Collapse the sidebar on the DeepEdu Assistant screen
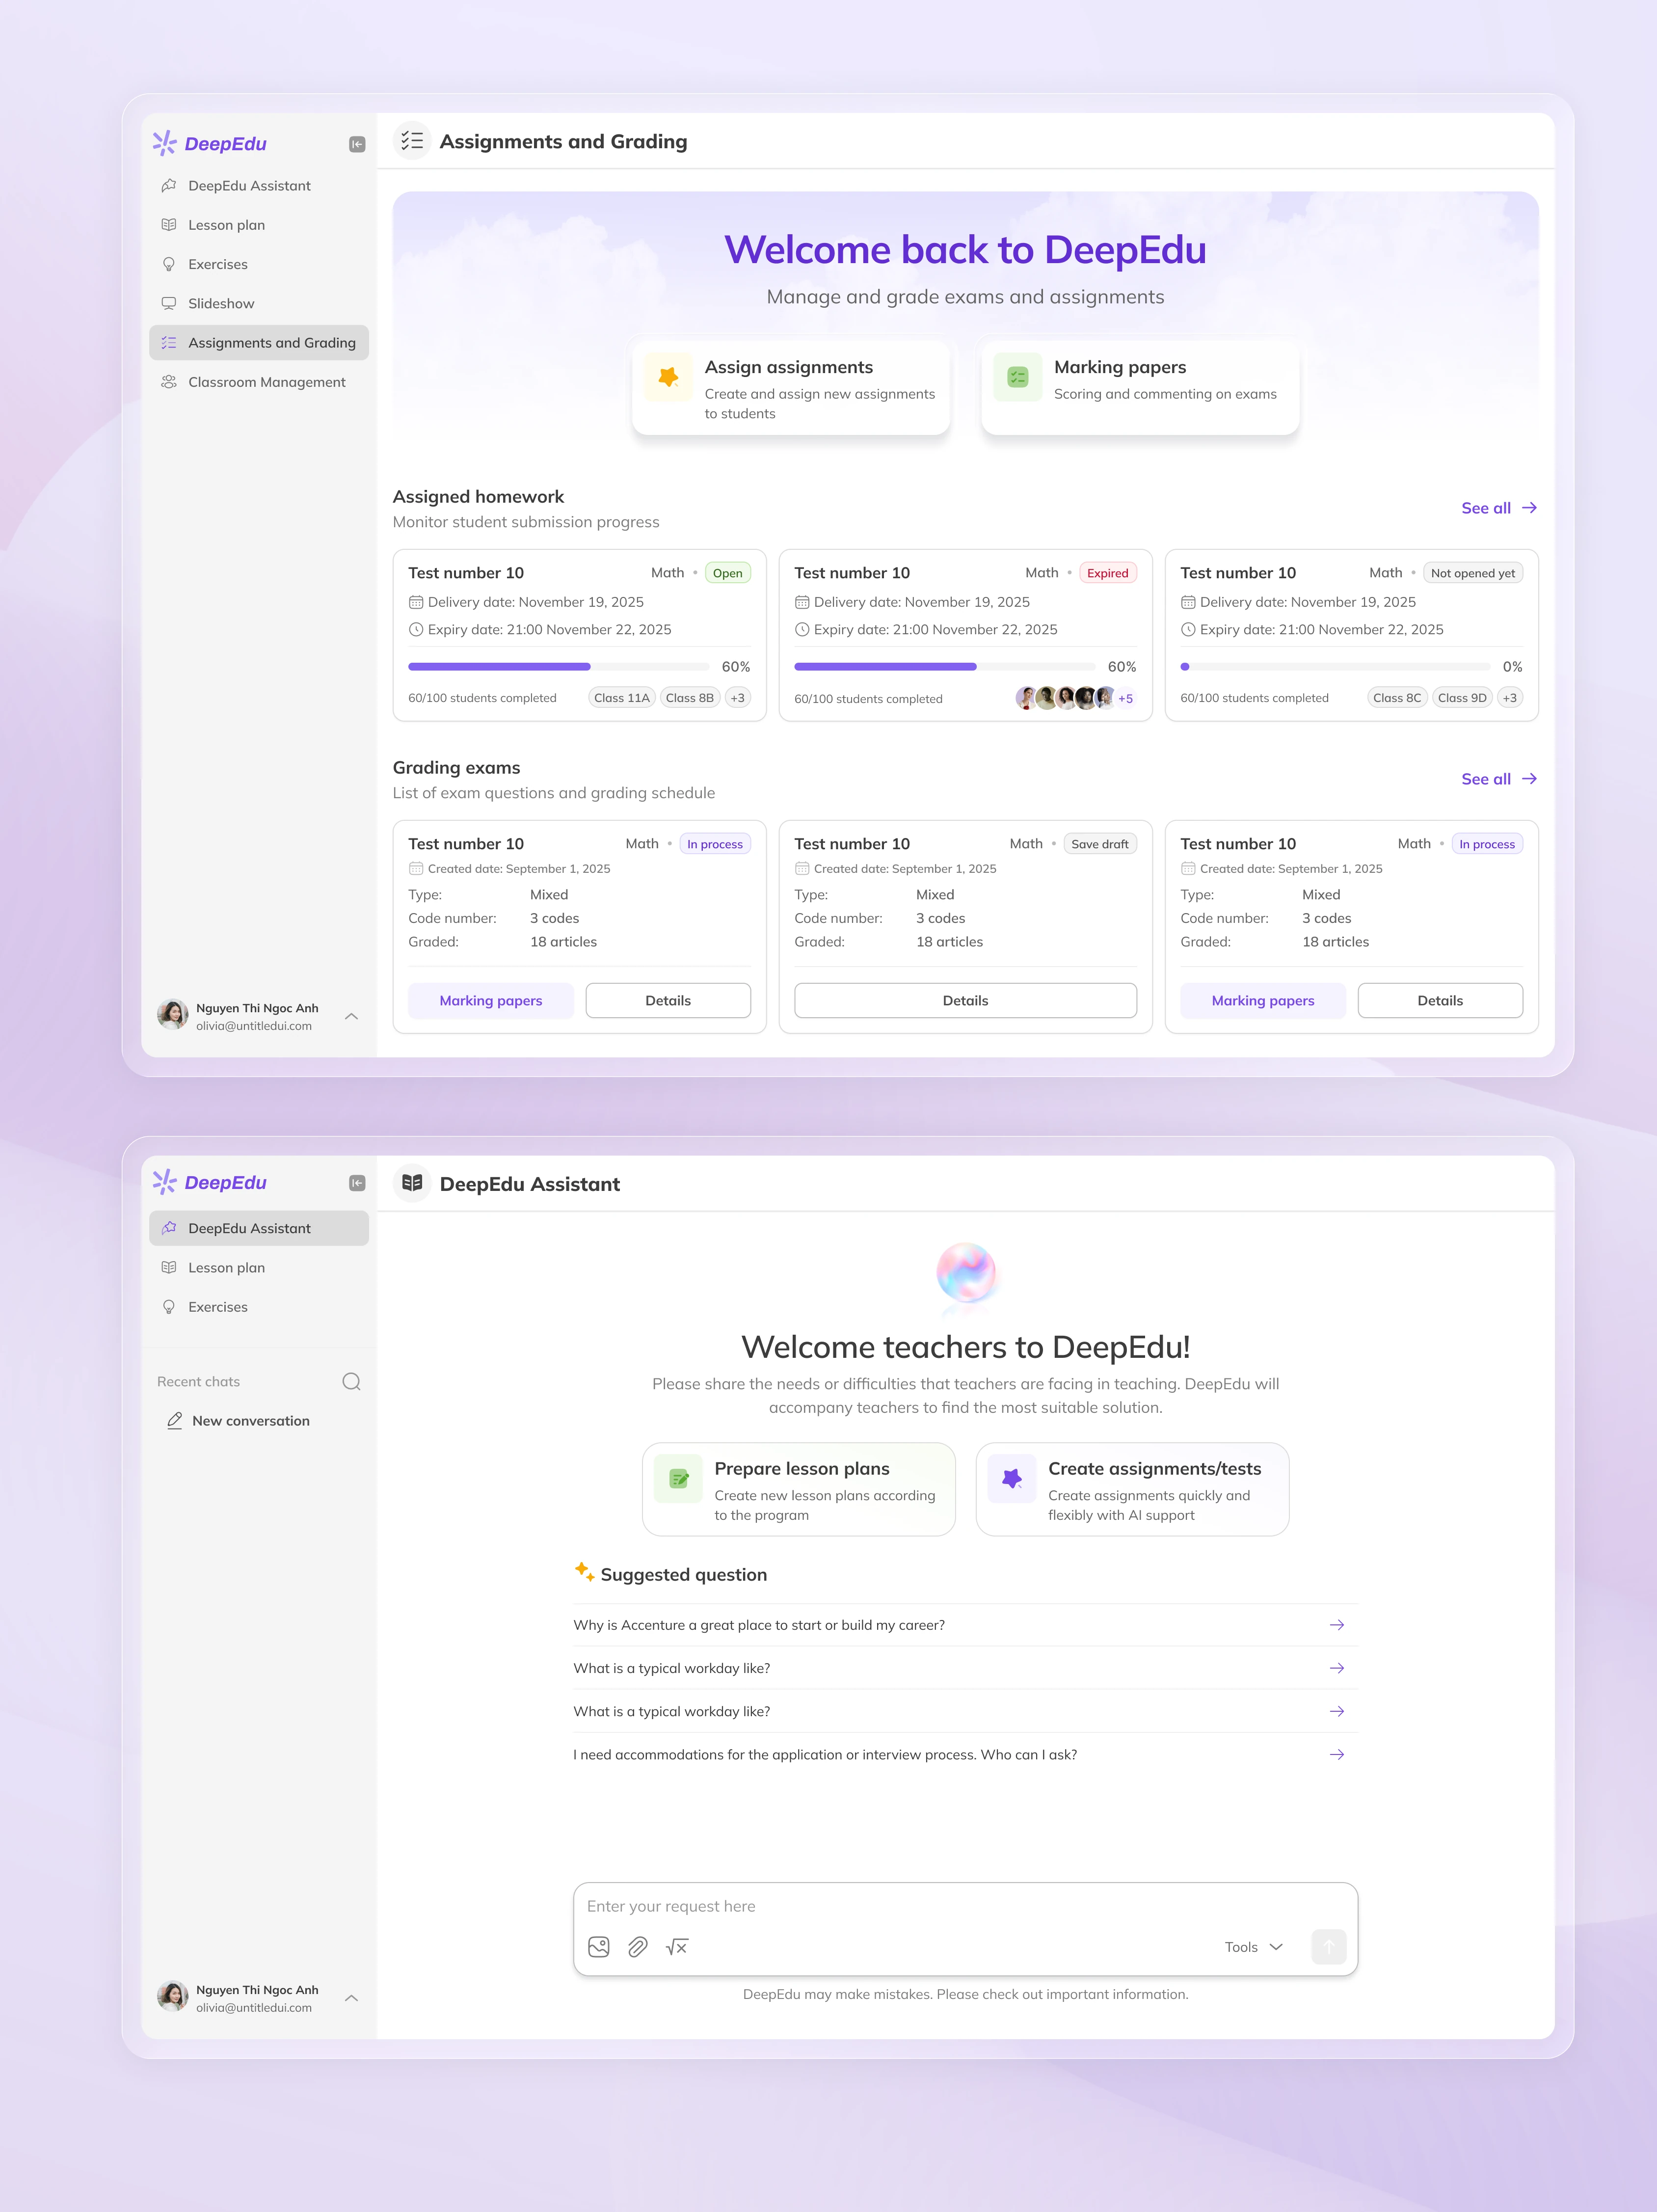This screenshot has width=1657, height=2212. (357, 1183)
